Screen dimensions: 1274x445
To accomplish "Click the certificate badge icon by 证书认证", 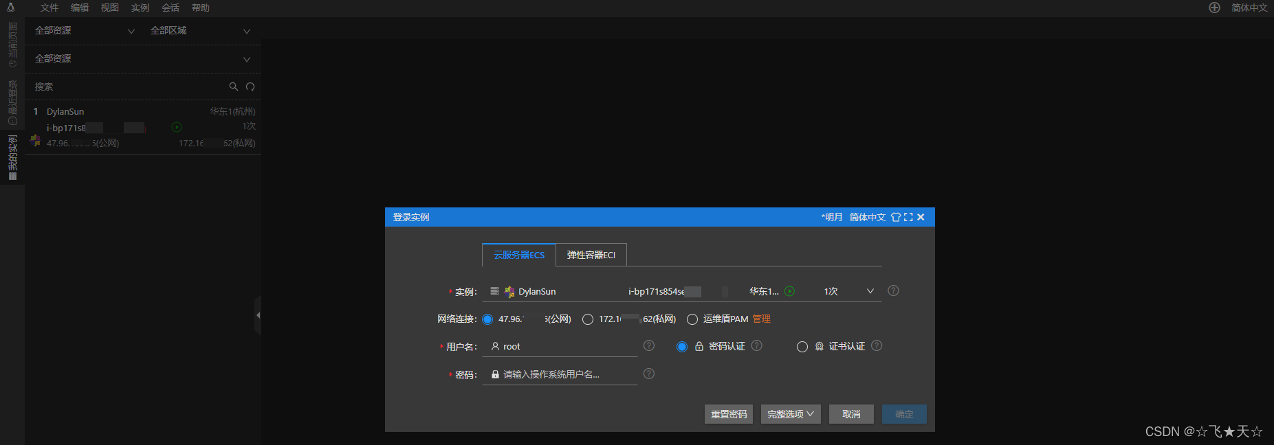I will pyautogui.click(x=820, y=347).
